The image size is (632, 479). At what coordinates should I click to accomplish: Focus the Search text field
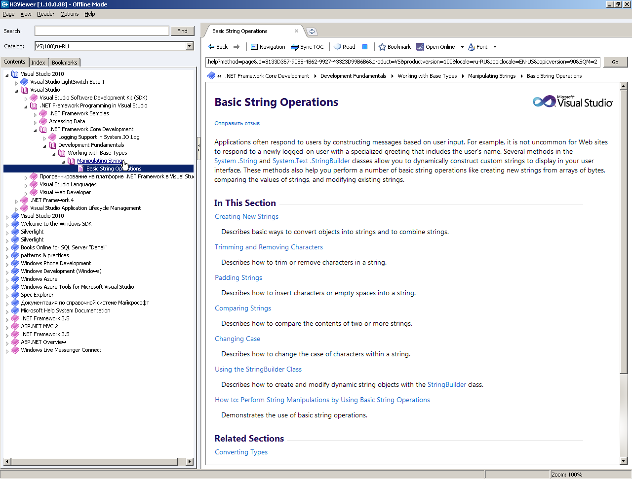(x=102, y=31)
